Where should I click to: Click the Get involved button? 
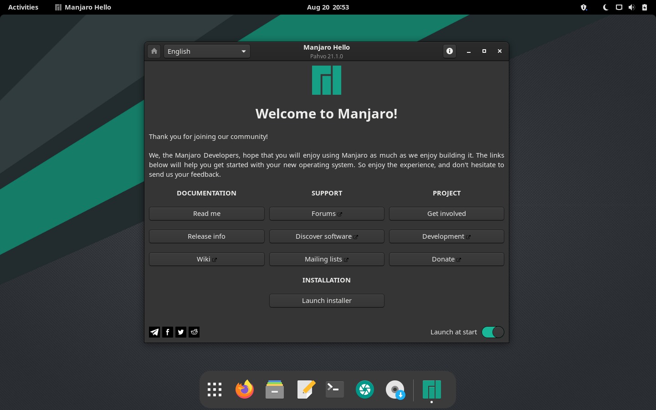point(446,214)
